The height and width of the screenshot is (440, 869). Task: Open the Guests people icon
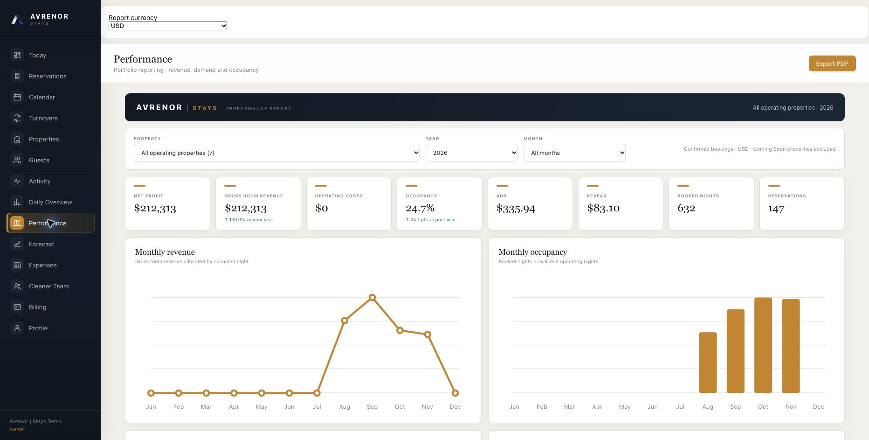(x=17, y=160)
